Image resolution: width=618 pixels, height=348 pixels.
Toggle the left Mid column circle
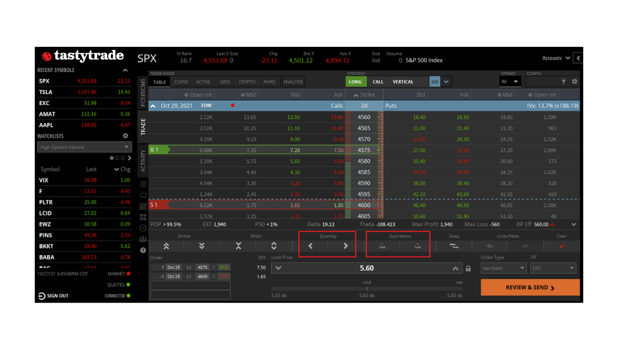click(243, 95)
